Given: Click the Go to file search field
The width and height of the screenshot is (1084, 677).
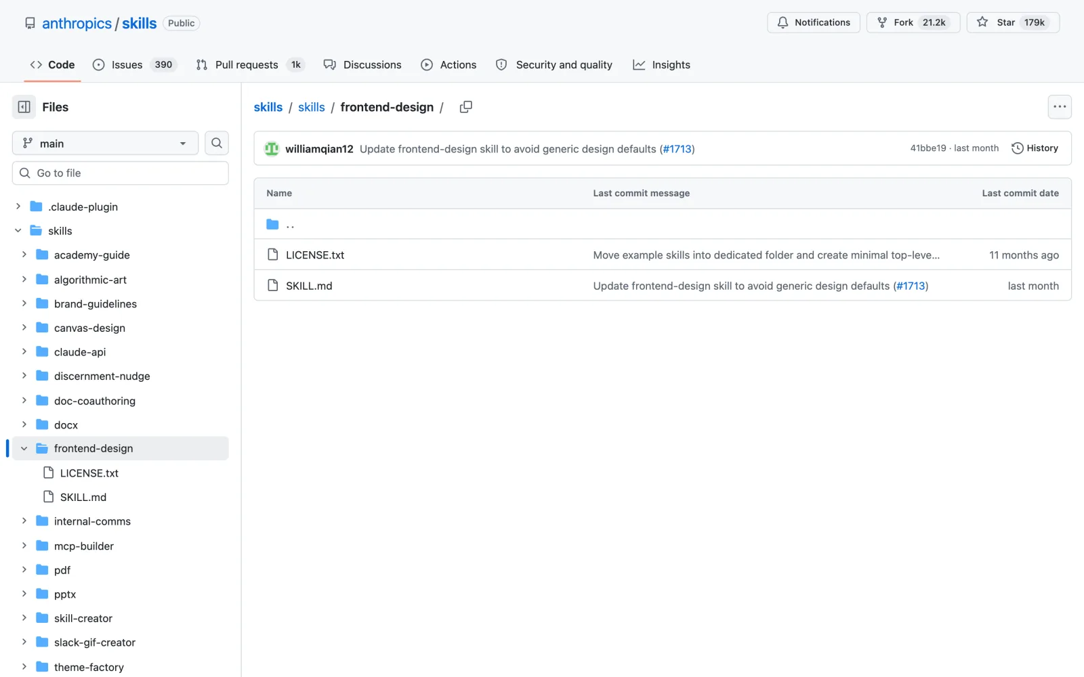Looking at the screenshot, I should point(121,173).
